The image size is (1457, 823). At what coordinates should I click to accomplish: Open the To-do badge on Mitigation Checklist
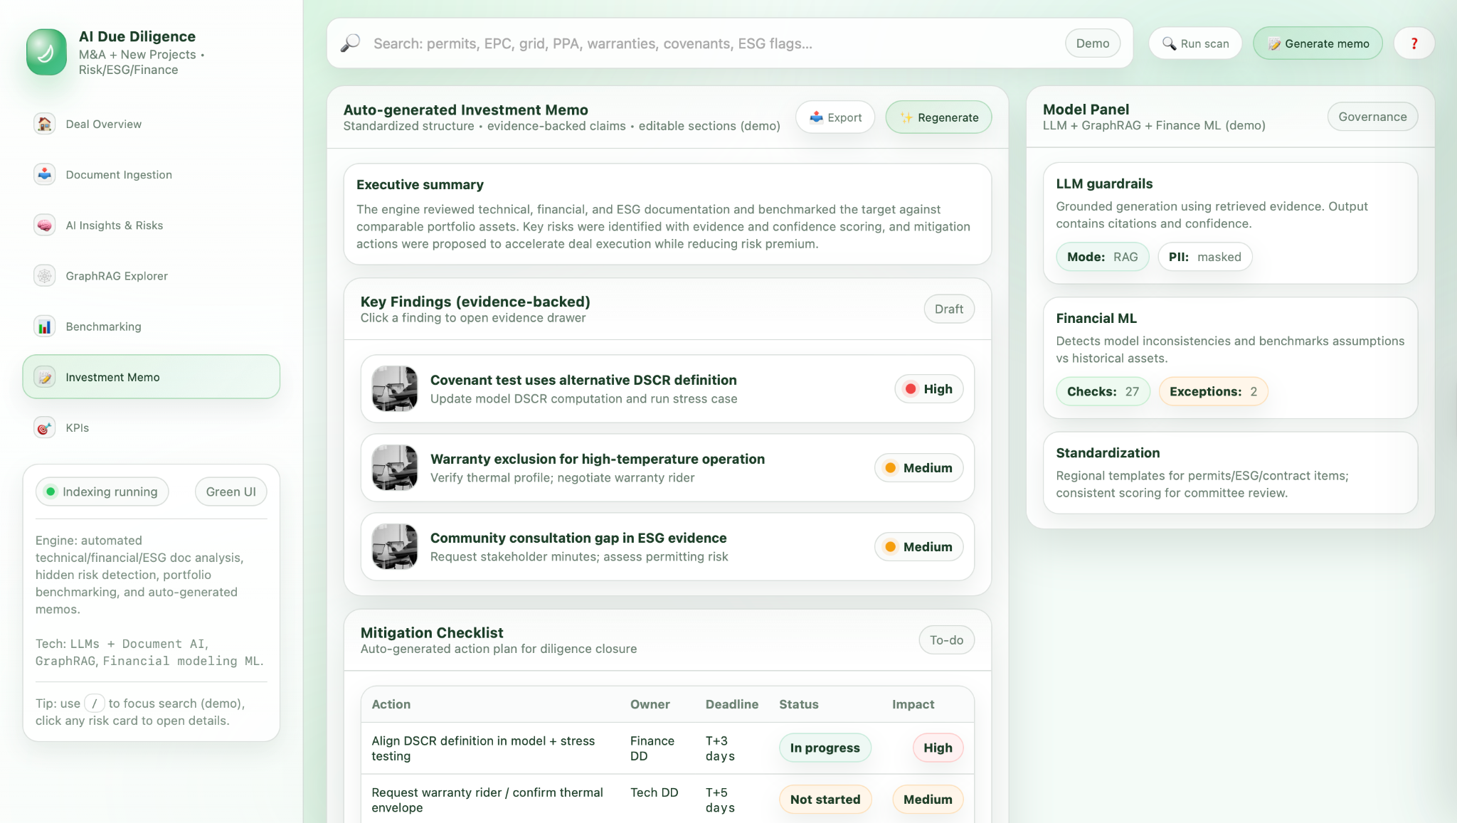click(x=945, y=640)
